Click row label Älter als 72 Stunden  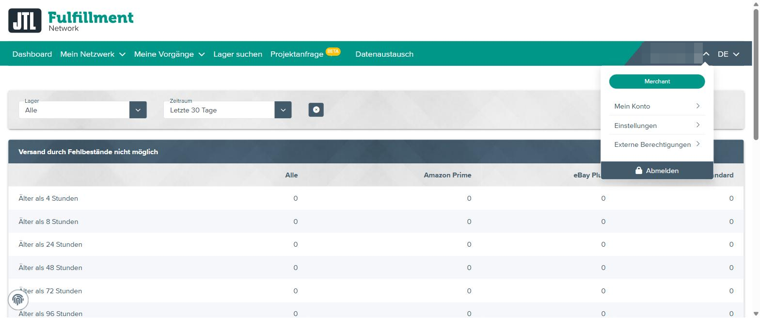pos(50,291)
